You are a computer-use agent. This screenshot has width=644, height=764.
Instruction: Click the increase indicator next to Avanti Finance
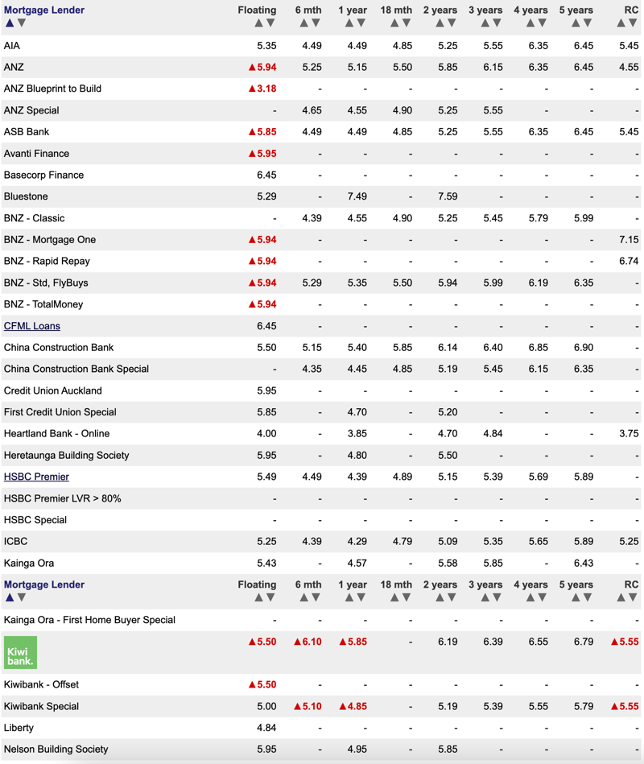pyautogui.click(x=252, y=153)
